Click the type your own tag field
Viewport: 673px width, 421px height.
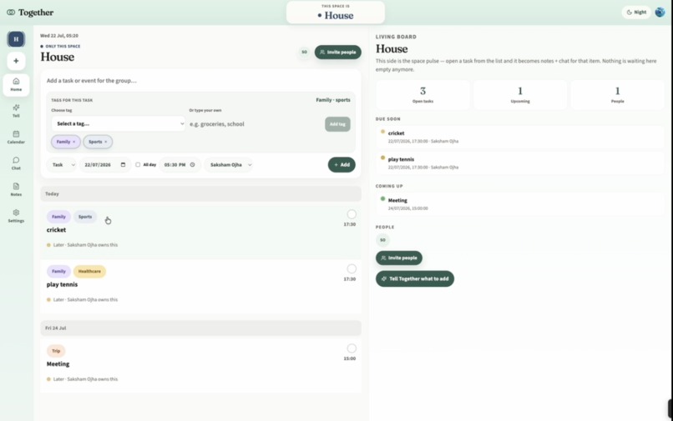pos(255,124)
